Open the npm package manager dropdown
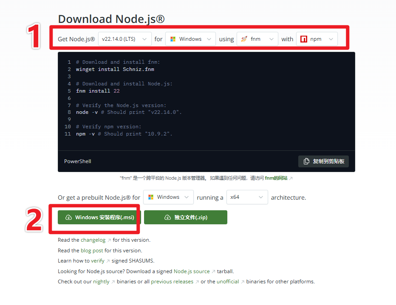 317,39
